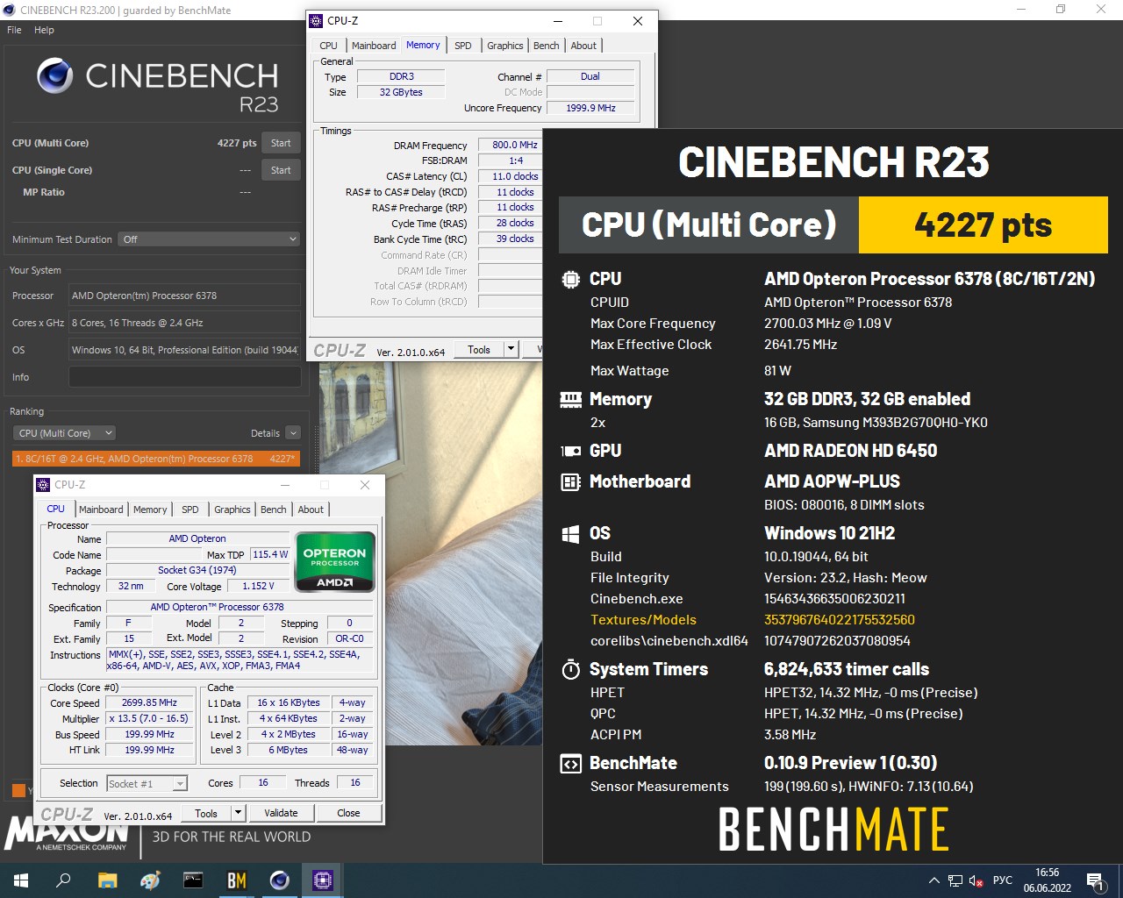Open Cinebench File menu

pyautogui.click(x=14, y=30)
